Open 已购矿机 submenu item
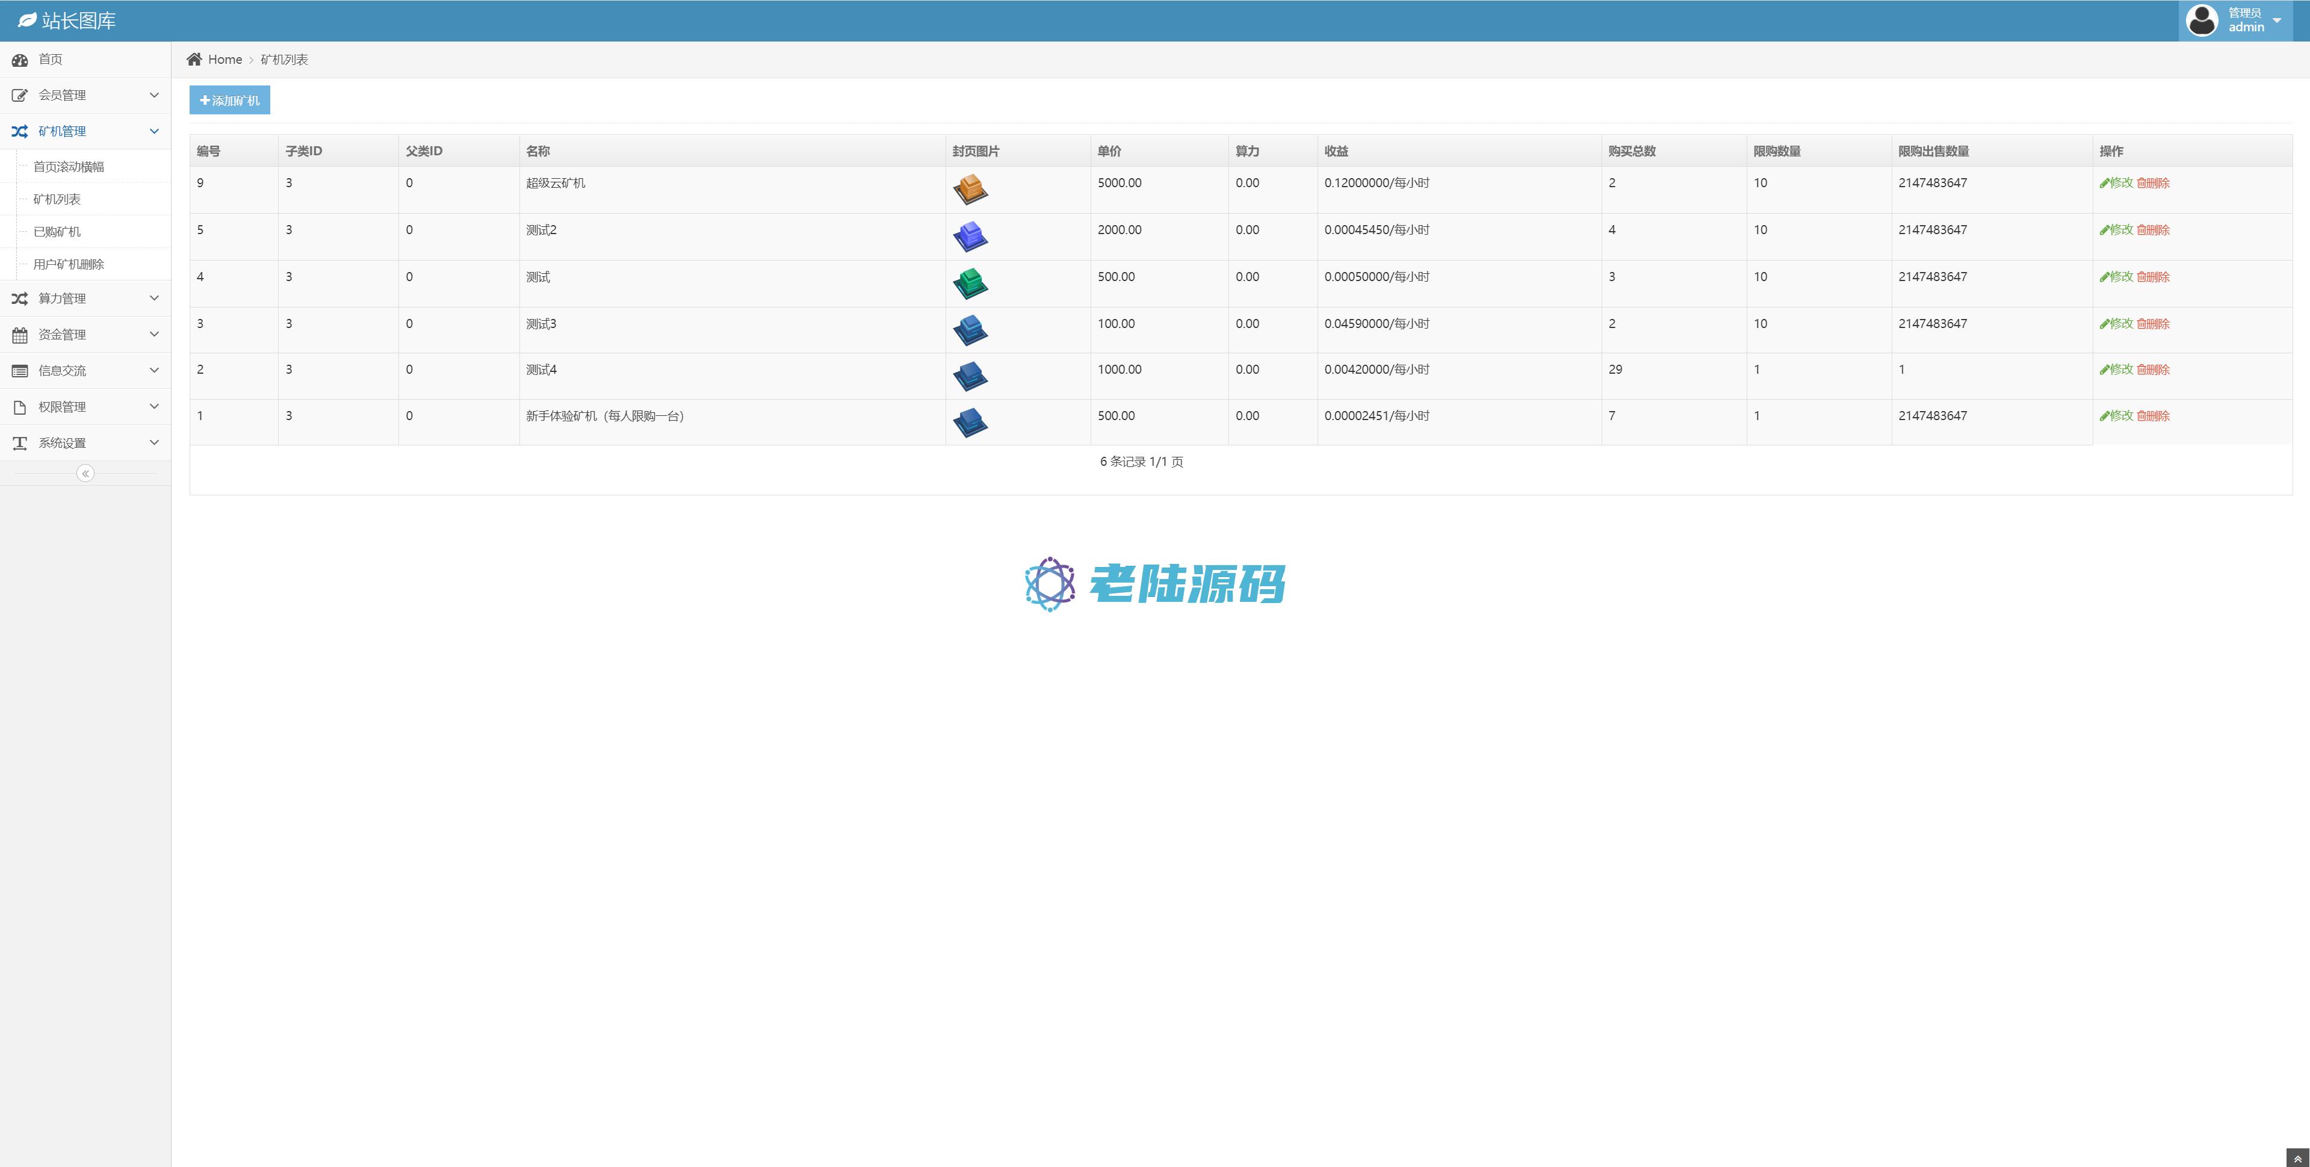Viewport: 2310px width, 1167px height. point(57,232)
